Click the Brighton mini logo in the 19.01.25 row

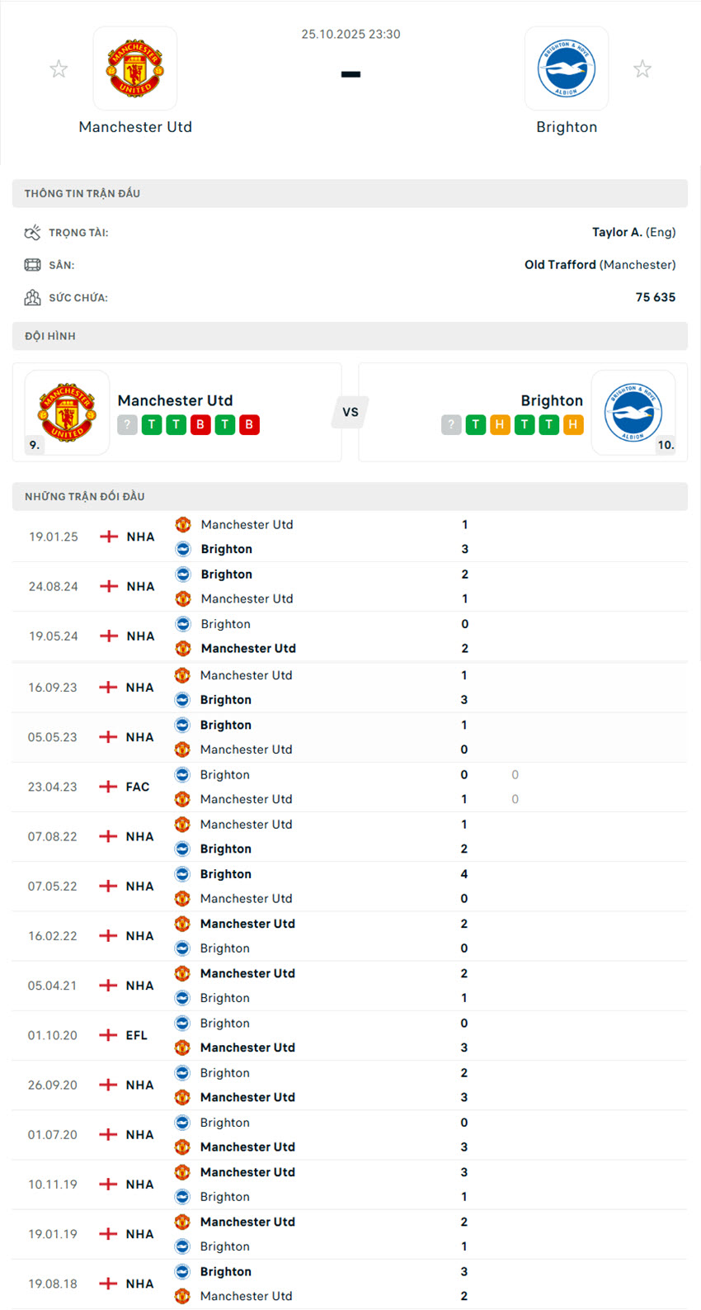pyautogui.click(x=182, y=548)
